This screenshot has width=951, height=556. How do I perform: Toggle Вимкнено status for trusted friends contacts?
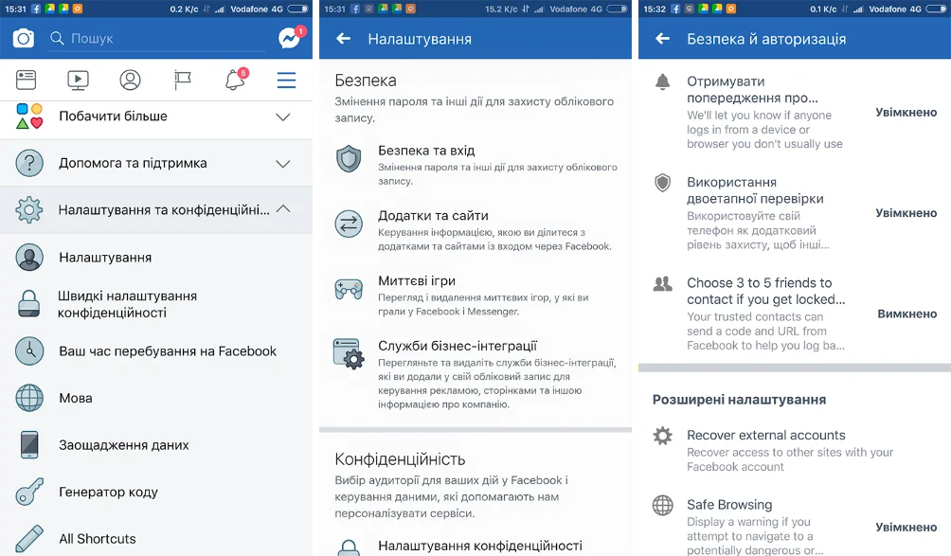[x=906, y=314]
